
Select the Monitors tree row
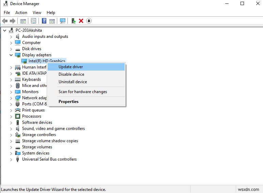pyautogui.click(x=30, y=92)
